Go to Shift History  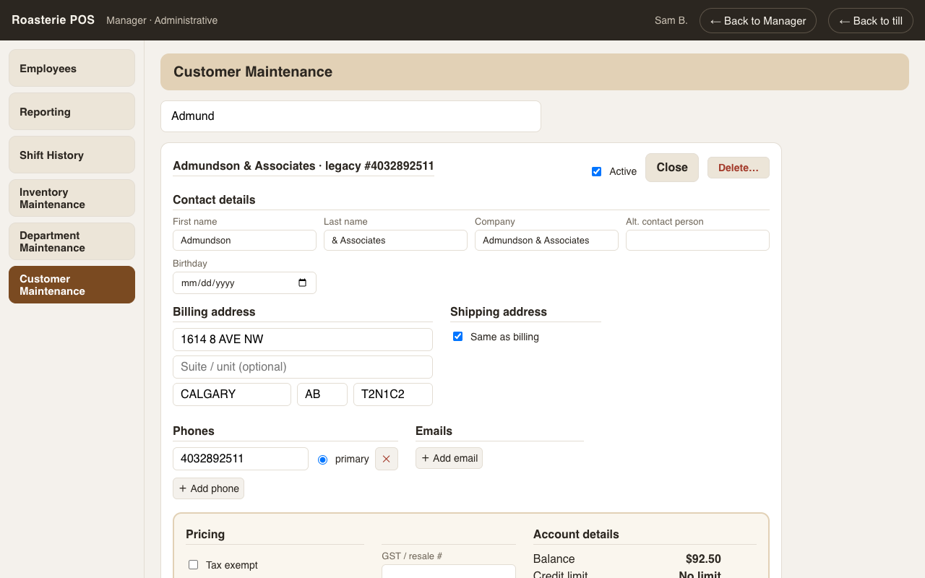point(72,155)
